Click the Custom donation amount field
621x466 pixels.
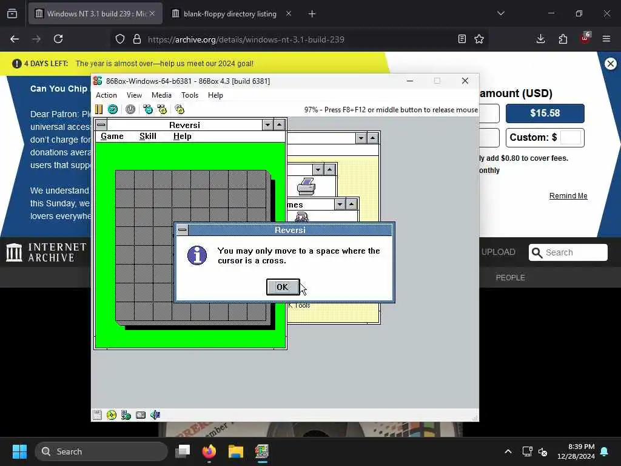click(571, 138)
